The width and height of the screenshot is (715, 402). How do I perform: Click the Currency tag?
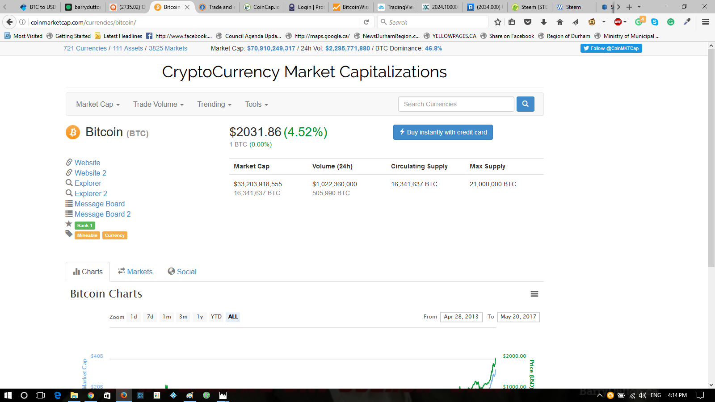[x=114, y=235]
